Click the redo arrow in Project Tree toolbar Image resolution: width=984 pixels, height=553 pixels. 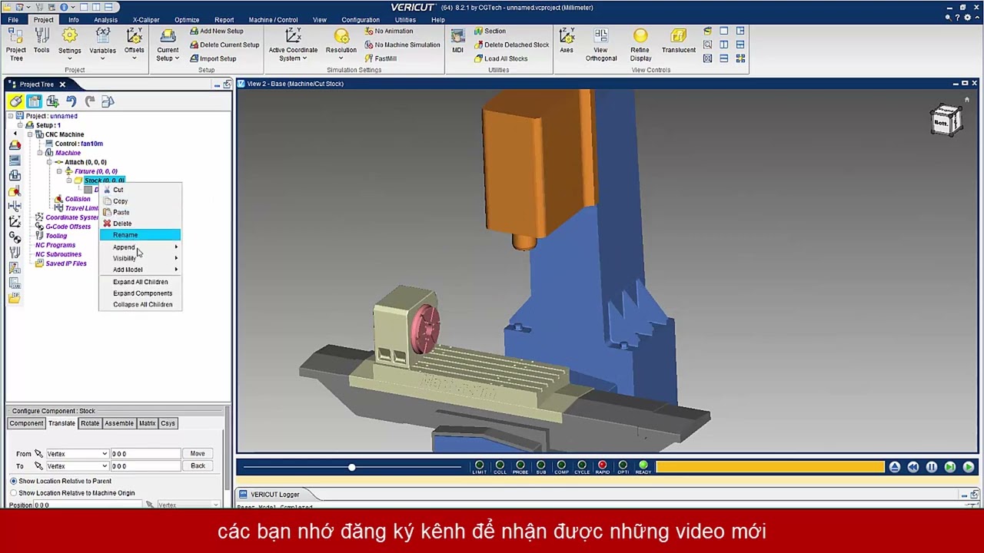[x=89, y=101]
